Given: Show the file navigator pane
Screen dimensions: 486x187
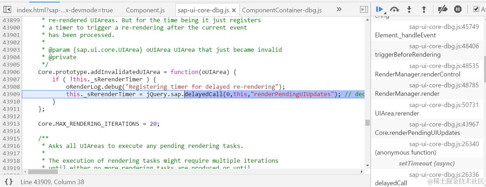Looking at the screenshot, I should click(x=7, y=10).
